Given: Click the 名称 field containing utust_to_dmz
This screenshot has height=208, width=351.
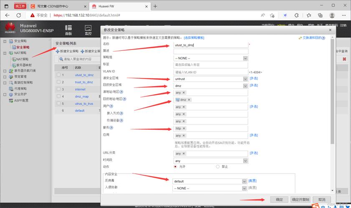Looking at the screenshot, I should pos(211,45).
